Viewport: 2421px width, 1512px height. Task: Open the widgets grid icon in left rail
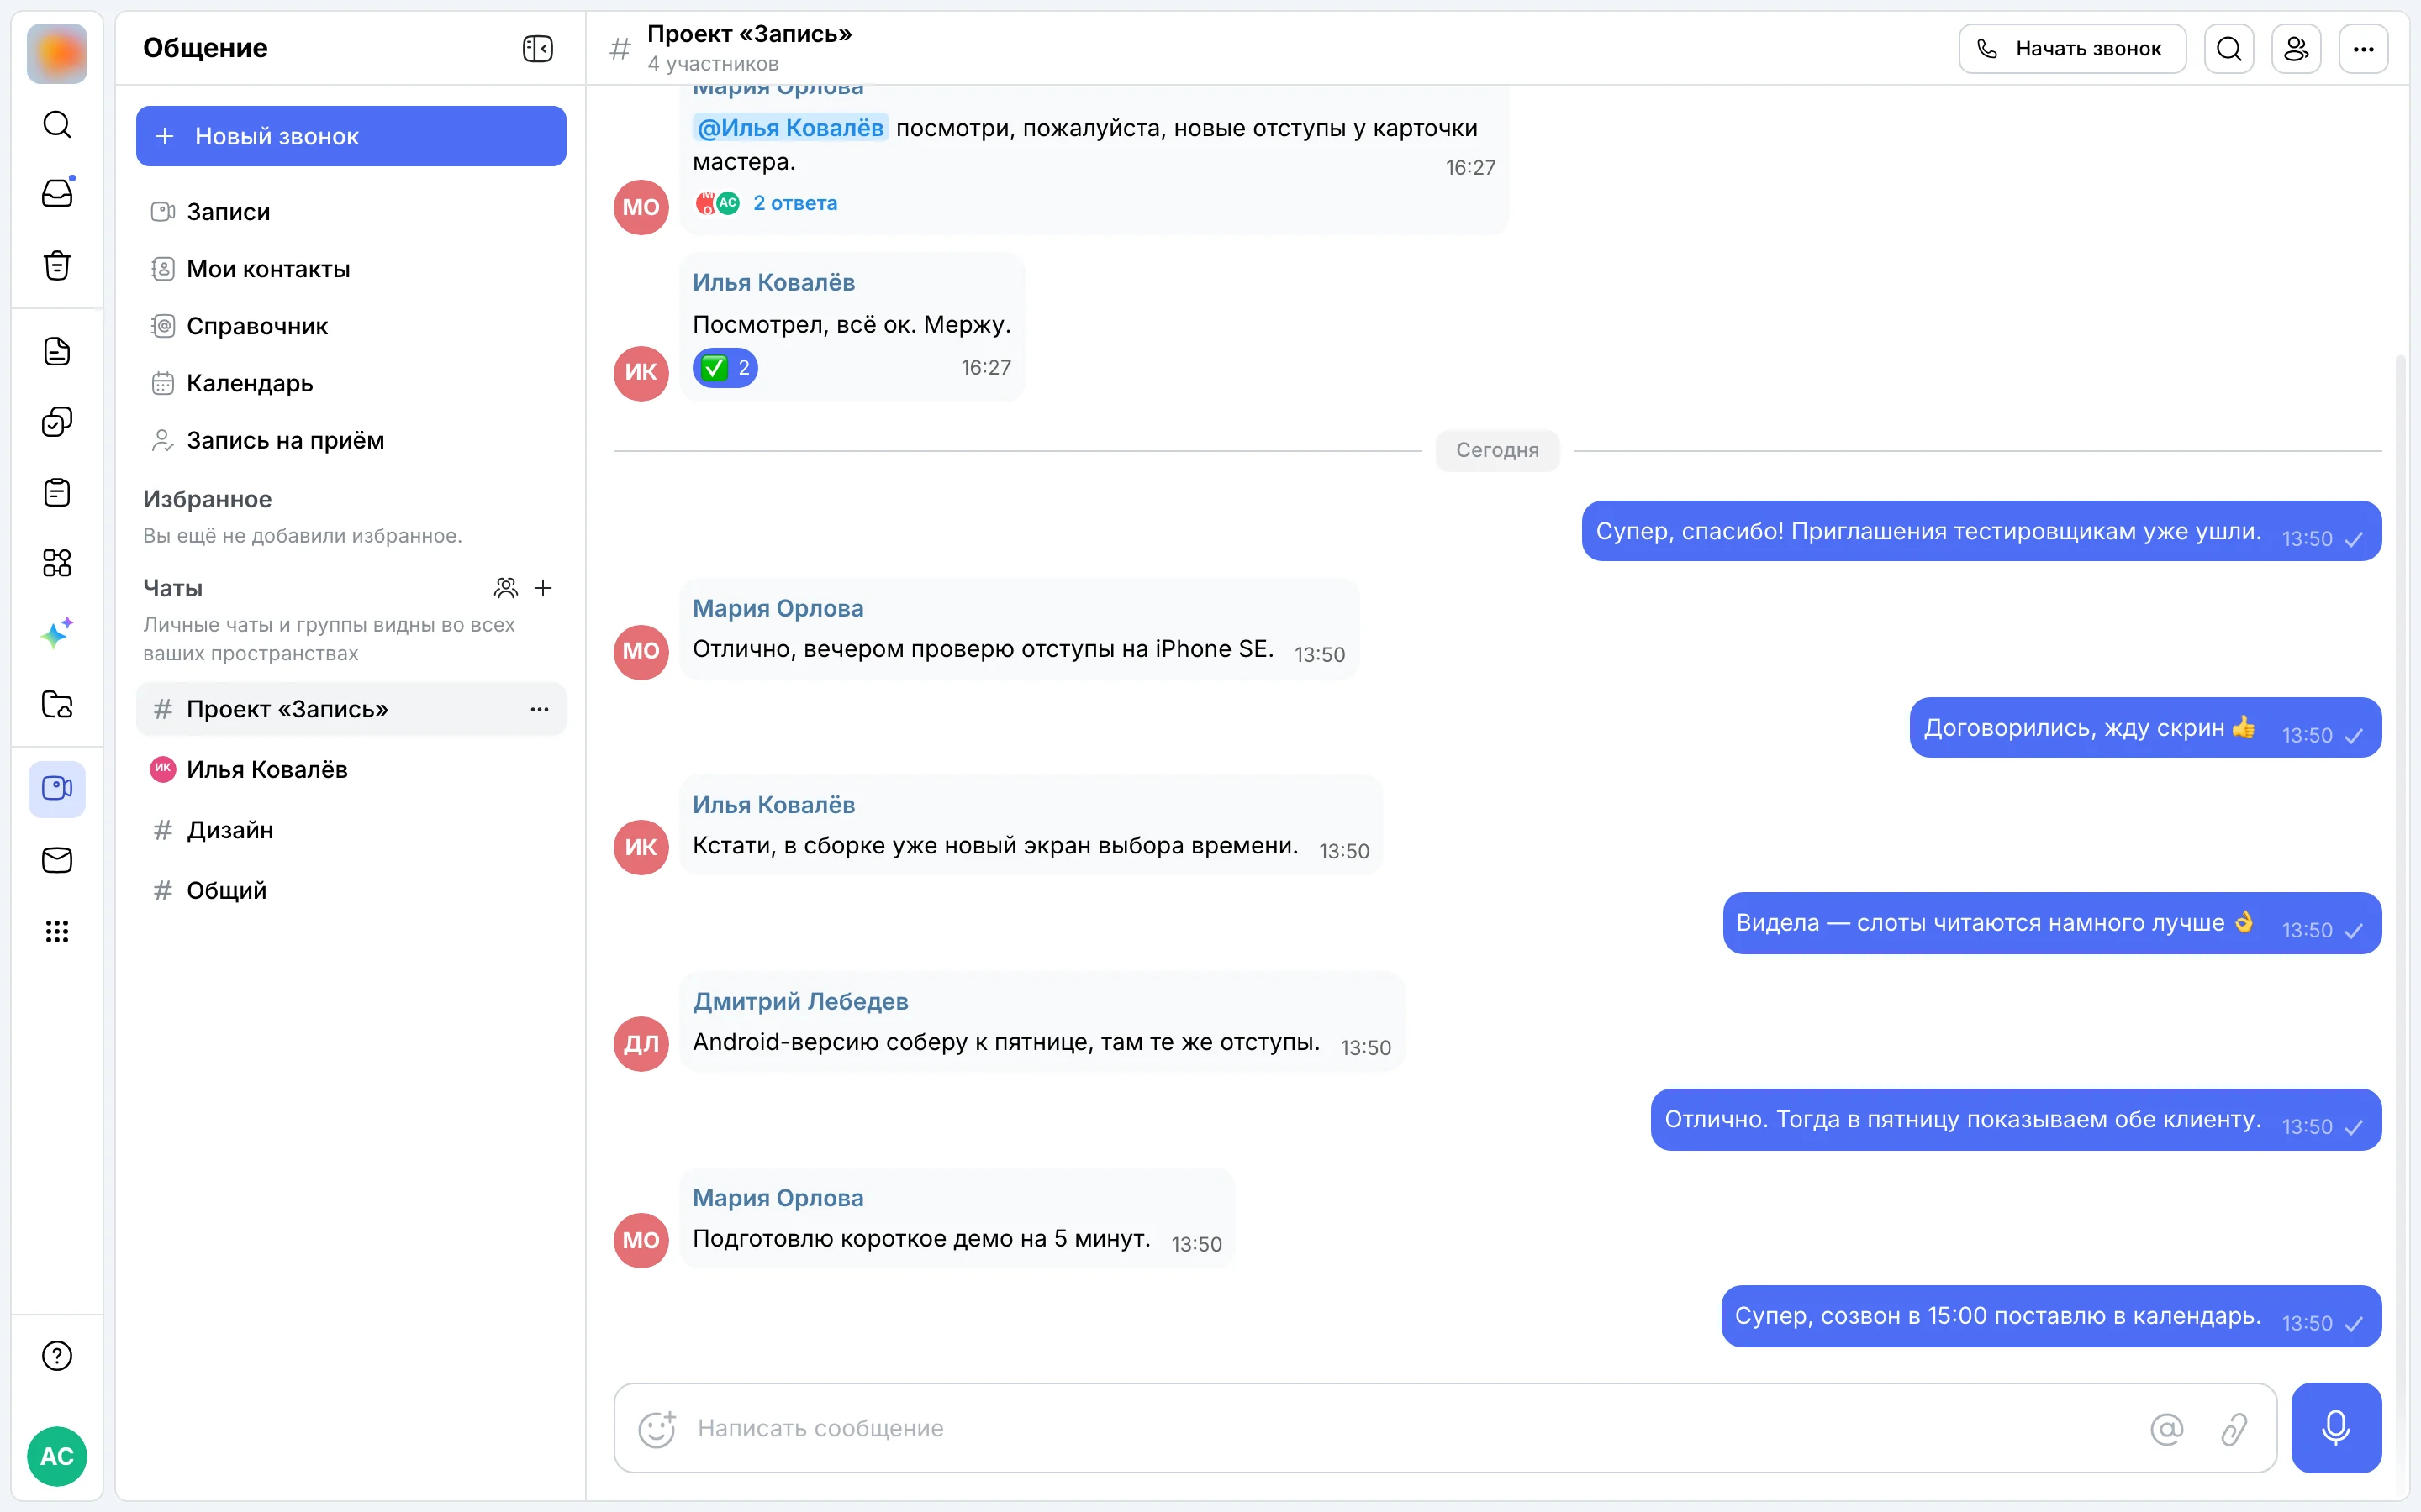click(57, 563)
